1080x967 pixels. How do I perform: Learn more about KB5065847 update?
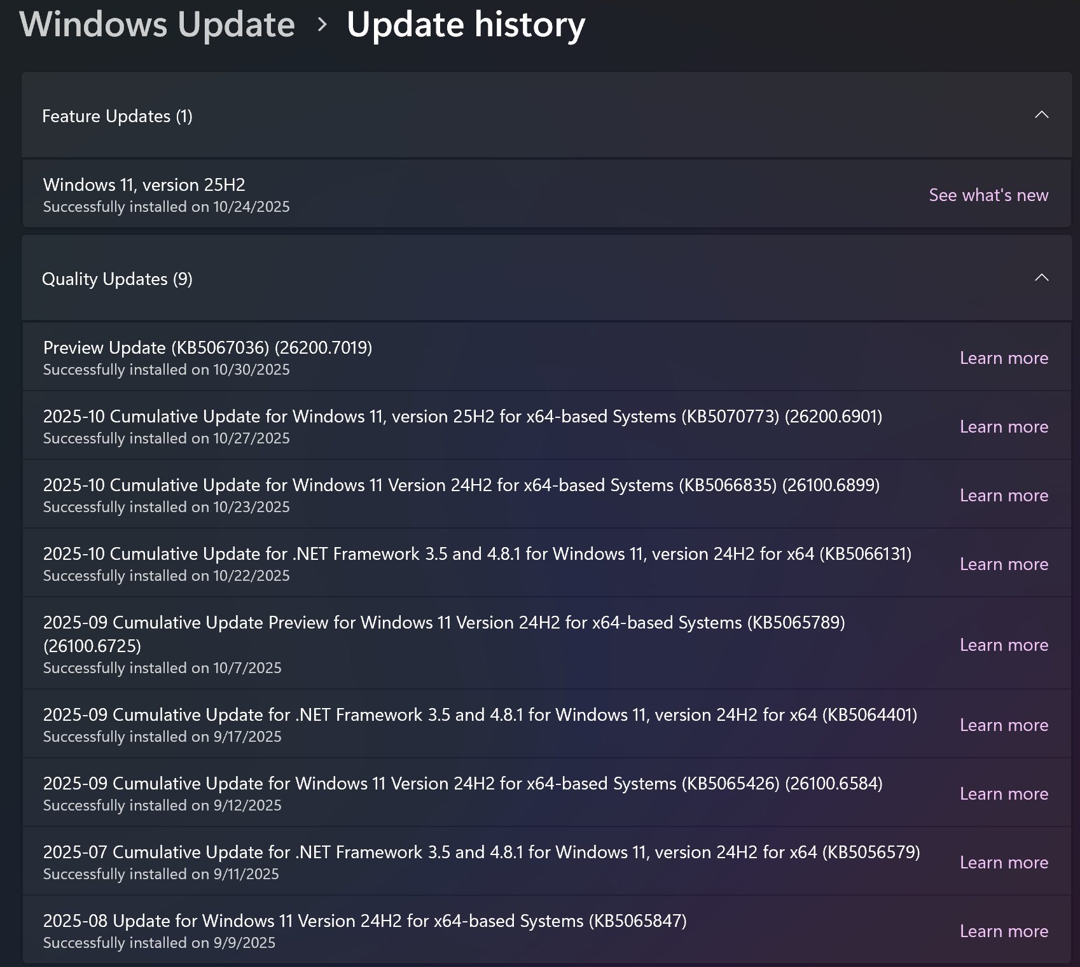pyautogui.click(x=1003, y=931)
